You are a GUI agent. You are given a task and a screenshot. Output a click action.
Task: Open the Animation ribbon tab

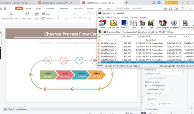pyautogui.click(x=64, y=9)
